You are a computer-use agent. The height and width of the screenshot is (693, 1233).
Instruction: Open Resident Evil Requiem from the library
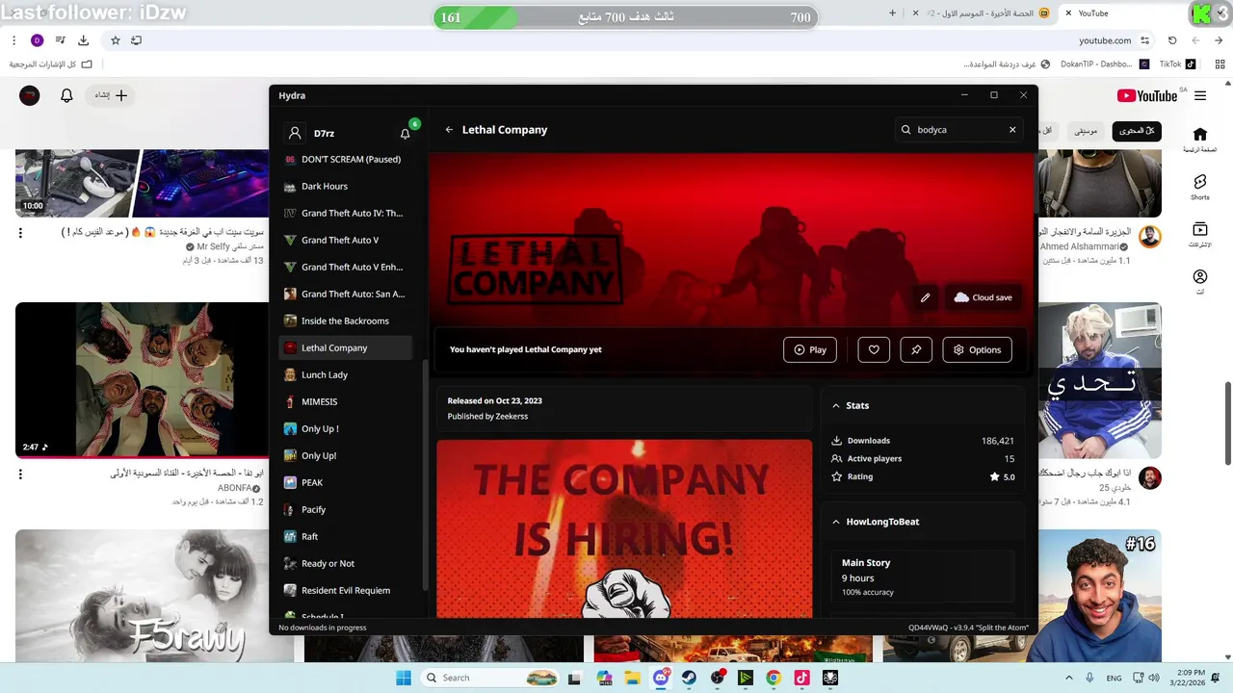(345, 590)
